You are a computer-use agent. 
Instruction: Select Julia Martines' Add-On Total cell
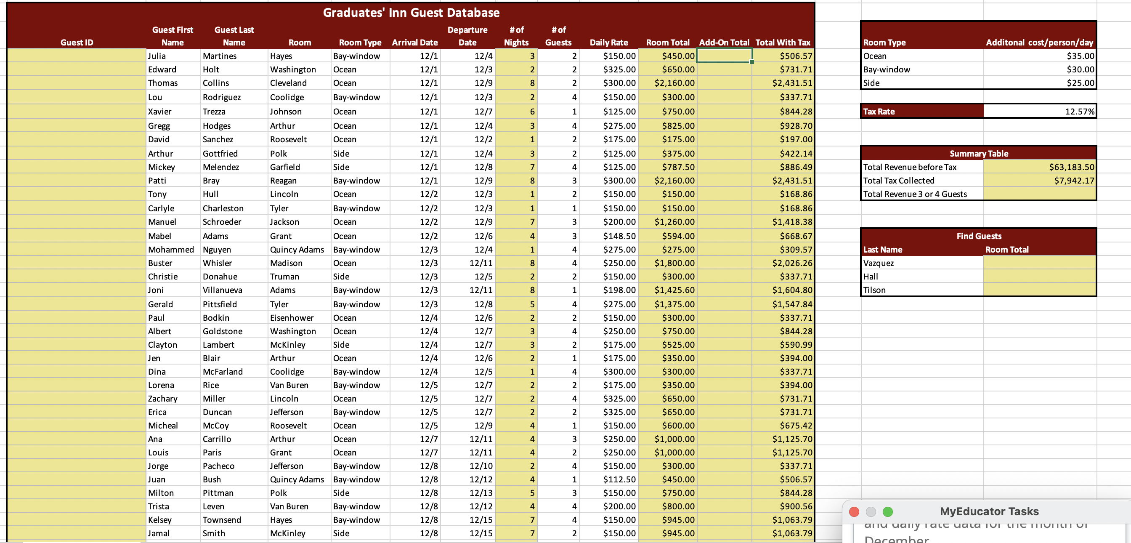[x=724, y=56]
